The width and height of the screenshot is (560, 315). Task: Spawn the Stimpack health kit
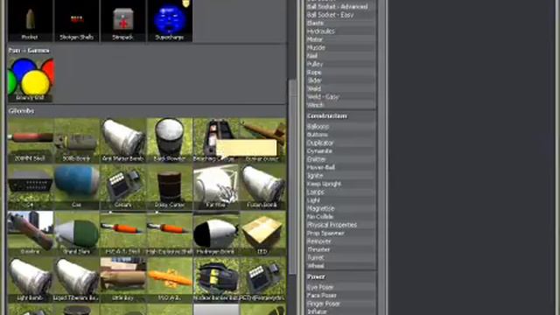[122, 21]
